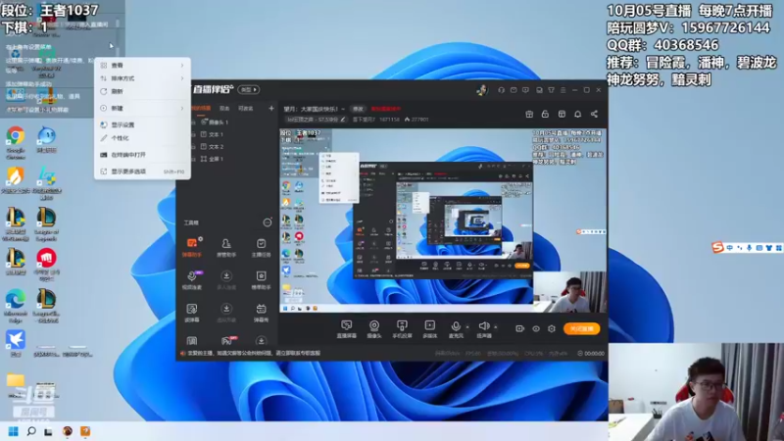Image resolution: width=784 pixels, height=441 pixels.
Task: Open live settings gear icon
Action: 552,328
